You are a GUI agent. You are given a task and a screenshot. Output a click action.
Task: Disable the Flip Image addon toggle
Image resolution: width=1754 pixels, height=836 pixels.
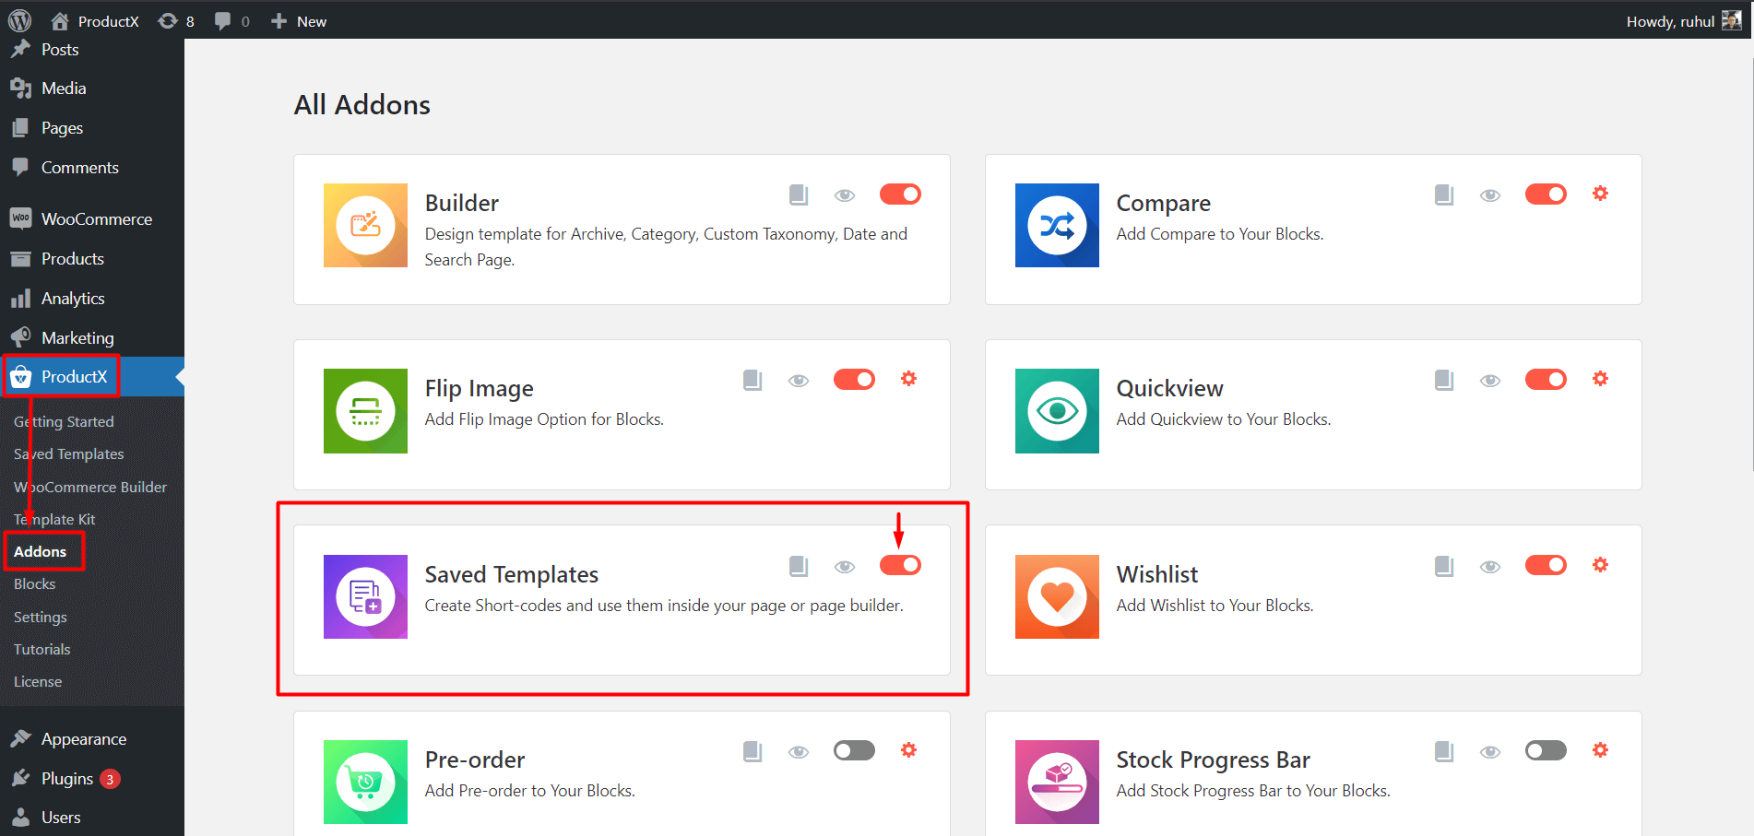tap(854, 379)
